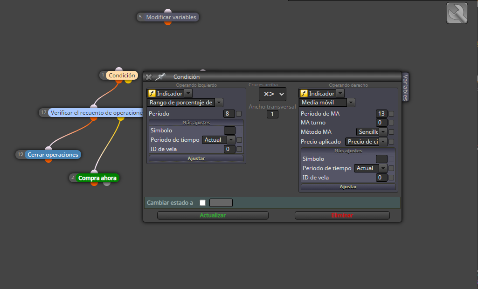
Task: Edit right operand ID de vela field
Action: pyautogui.click(x=381, y=178)
